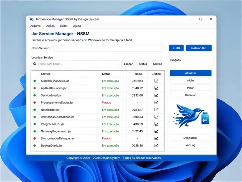
Task: Open the Ajuda menu
Action: (77, 26)
